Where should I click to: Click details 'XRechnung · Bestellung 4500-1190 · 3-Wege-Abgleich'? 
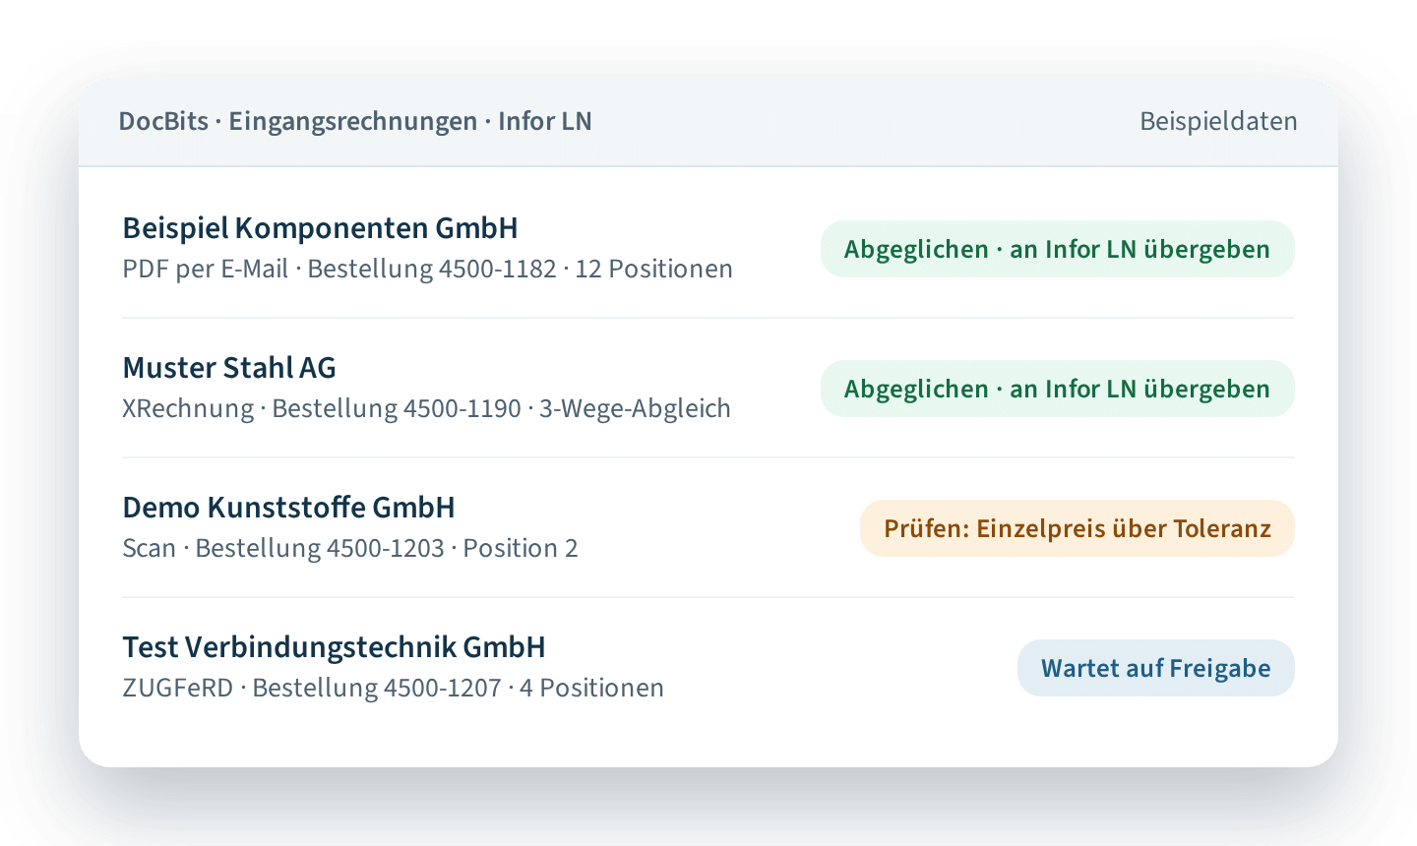point(426,408)
